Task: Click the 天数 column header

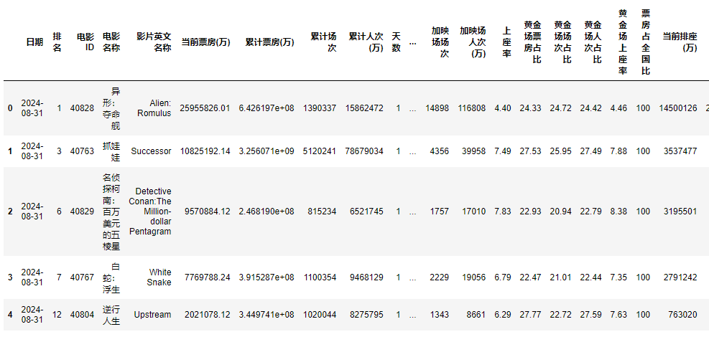Action: 396,42
